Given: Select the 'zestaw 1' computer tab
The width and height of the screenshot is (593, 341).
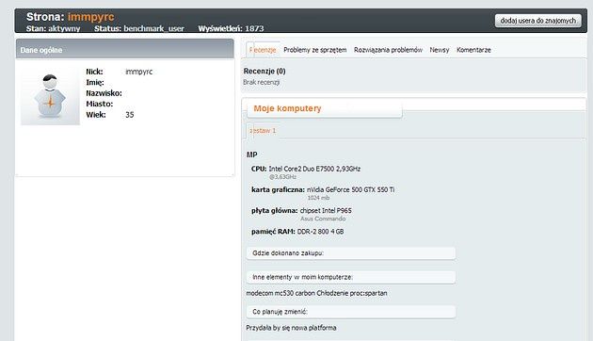Looking at the screenshot, I should 263,131.
